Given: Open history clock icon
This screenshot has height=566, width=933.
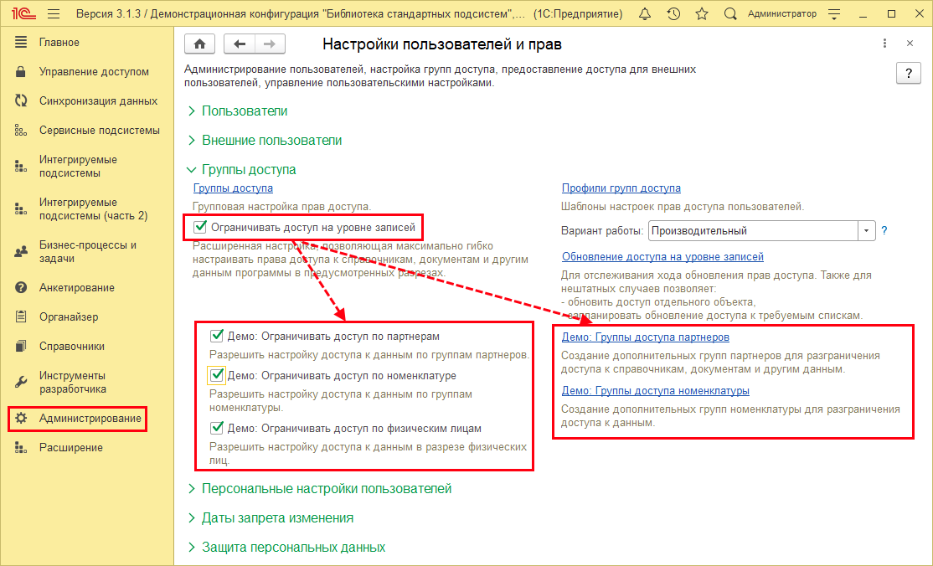Looking at the screenshot, I should pos(673,13).
